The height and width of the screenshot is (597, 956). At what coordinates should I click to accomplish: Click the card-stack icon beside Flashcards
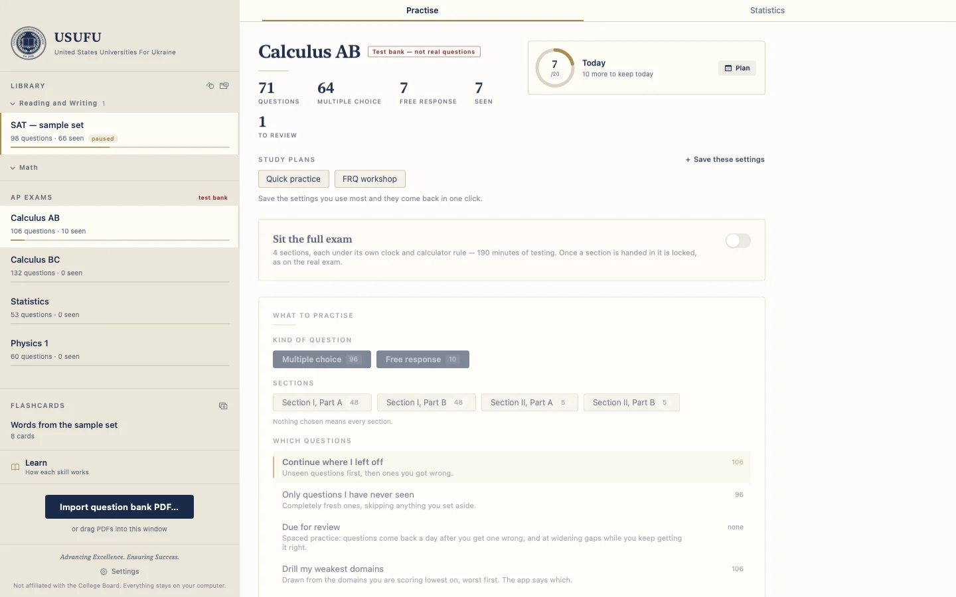pos(223,406)
